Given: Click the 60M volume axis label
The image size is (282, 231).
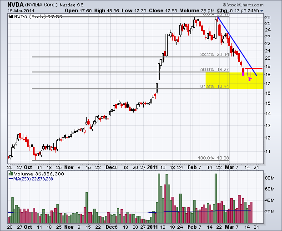Looking at the screenshot, I should pyautogui.click(x=270, y=189).
